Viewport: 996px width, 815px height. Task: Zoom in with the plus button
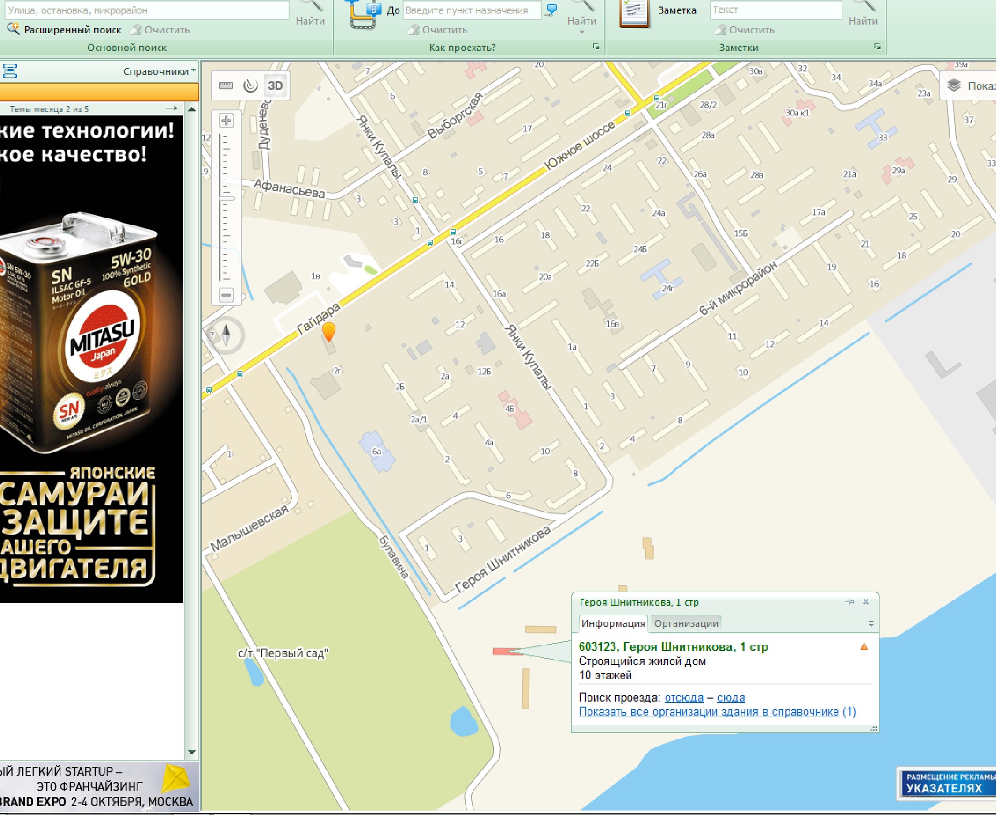coord(226,121)
